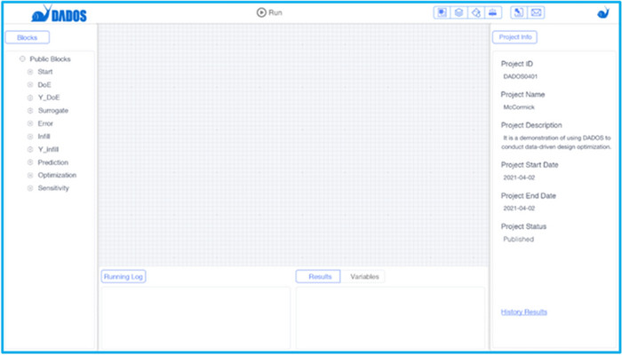Click the stacked layers toolbar icon
The width and height of the screenshot is (622, 355).
coord(458,12)
